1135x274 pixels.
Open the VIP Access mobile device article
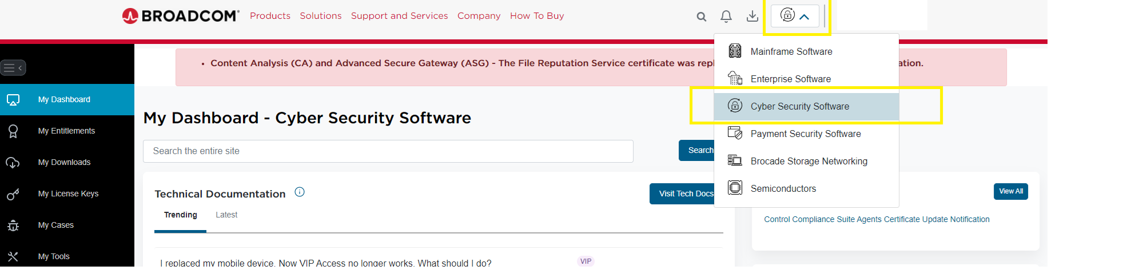(x=326, y=263)
